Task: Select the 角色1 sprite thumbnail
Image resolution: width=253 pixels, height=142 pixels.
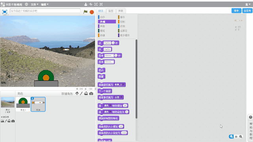Action: point(23,104)
